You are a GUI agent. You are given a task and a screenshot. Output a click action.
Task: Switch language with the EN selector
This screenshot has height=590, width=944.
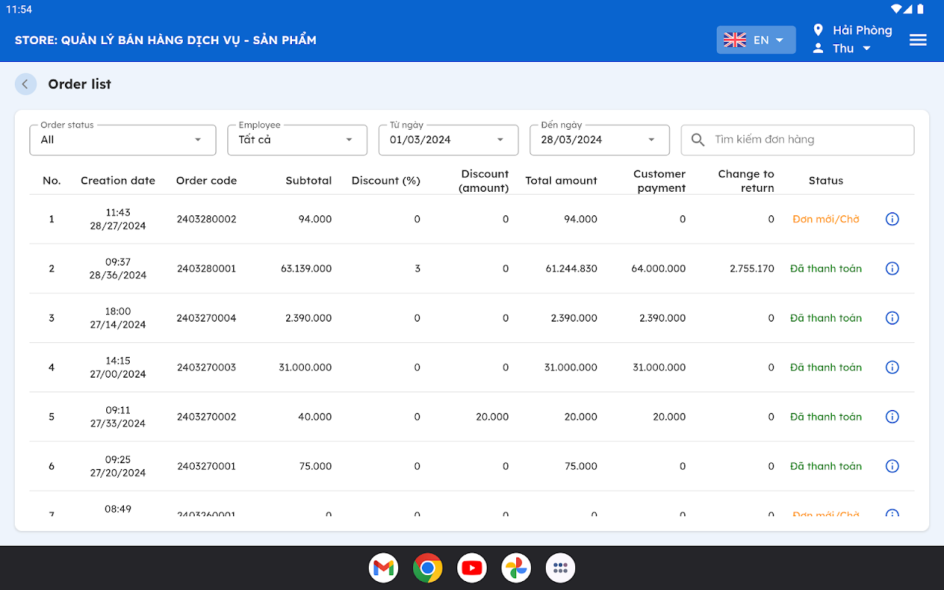pos(755,40)
